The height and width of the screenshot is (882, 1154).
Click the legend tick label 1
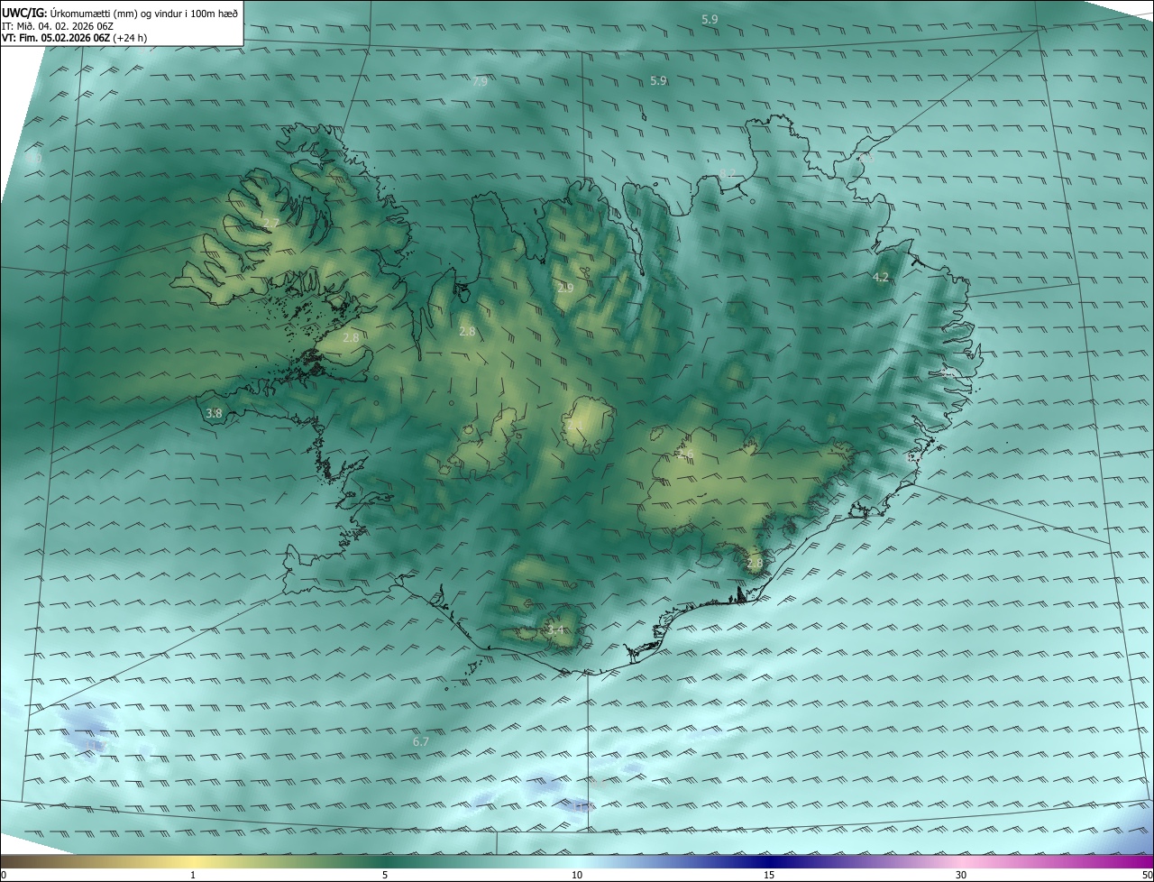click(193, 875)
